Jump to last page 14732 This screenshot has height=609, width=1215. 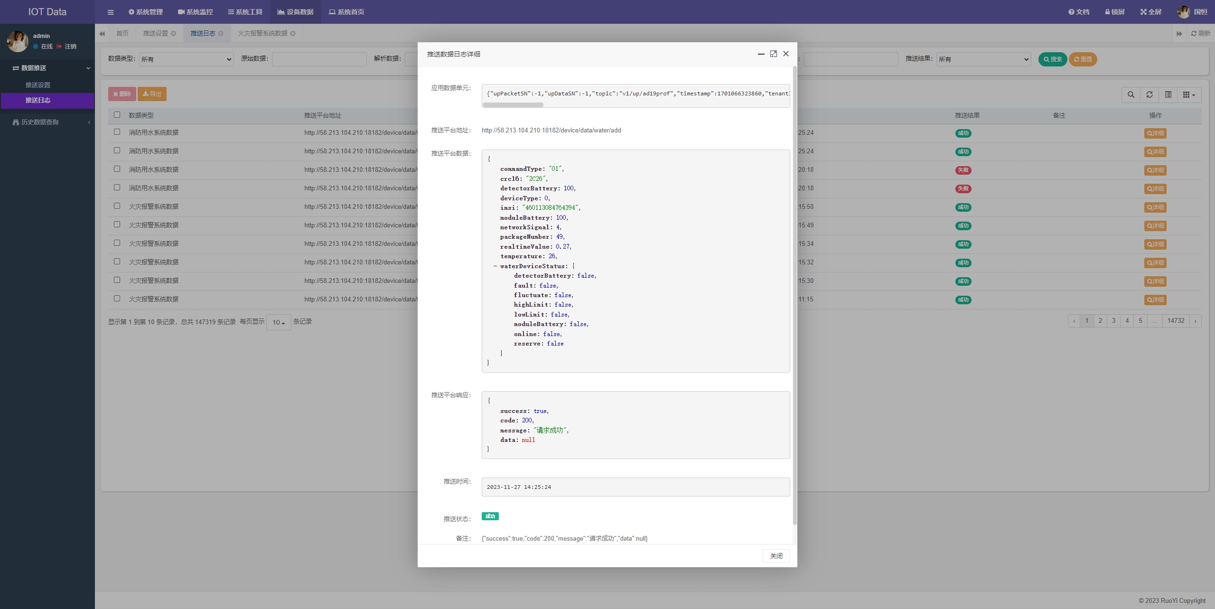pos(1176,321)
